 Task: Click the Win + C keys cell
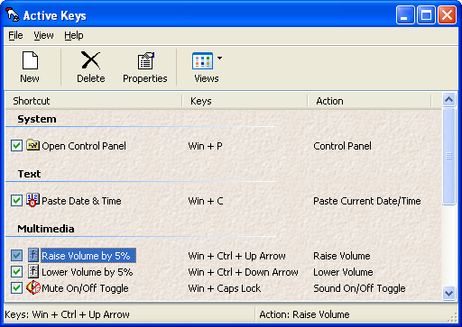pos(206,201)
